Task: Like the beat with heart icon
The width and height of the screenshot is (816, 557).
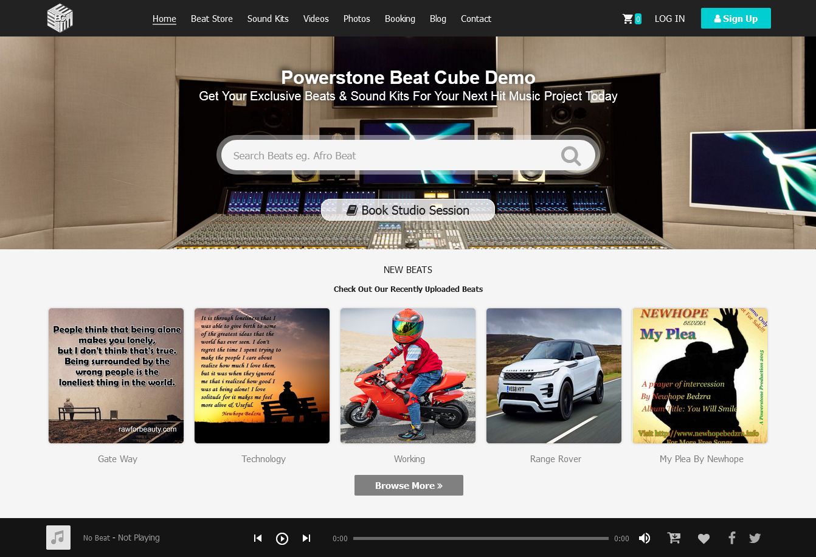Action: point(704,538)
